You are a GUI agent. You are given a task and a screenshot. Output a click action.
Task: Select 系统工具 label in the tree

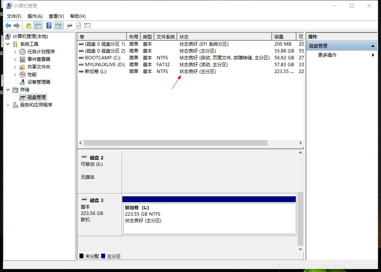pos(29,44)
